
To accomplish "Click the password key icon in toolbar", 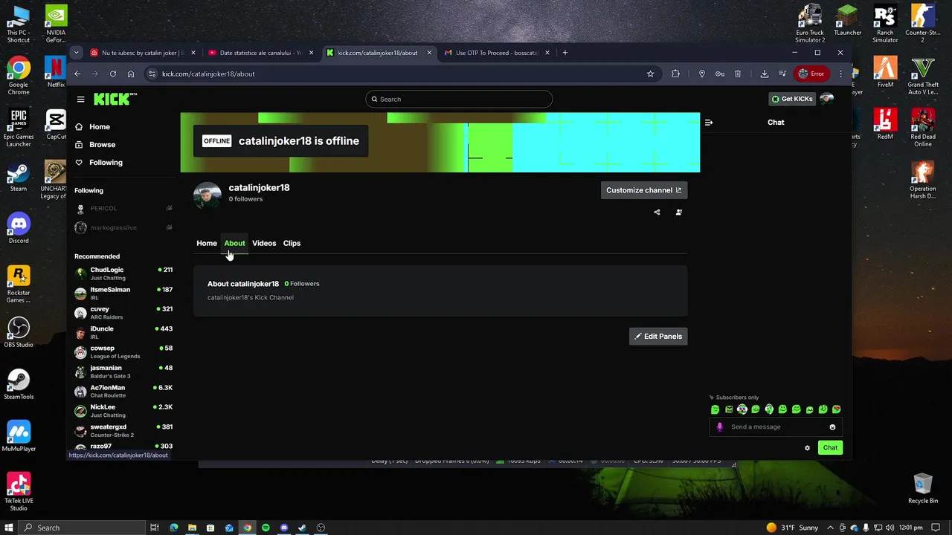I will coord(720,74).
